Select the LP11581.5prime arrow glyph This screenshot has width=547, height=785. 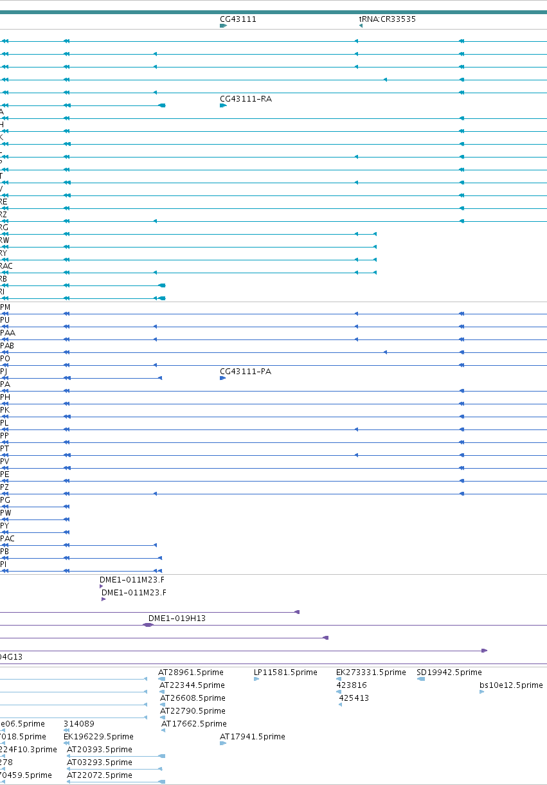tap(256, 679)
